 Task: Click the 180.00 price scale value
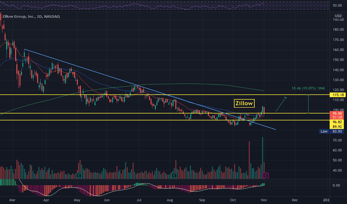(x=338, y=30)
